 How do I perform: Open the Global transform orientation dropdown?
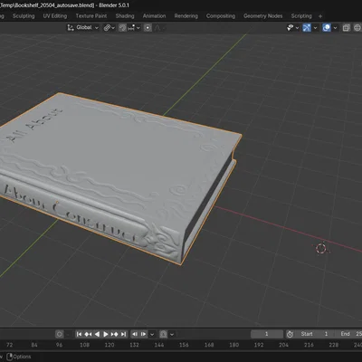pos(83,28)
